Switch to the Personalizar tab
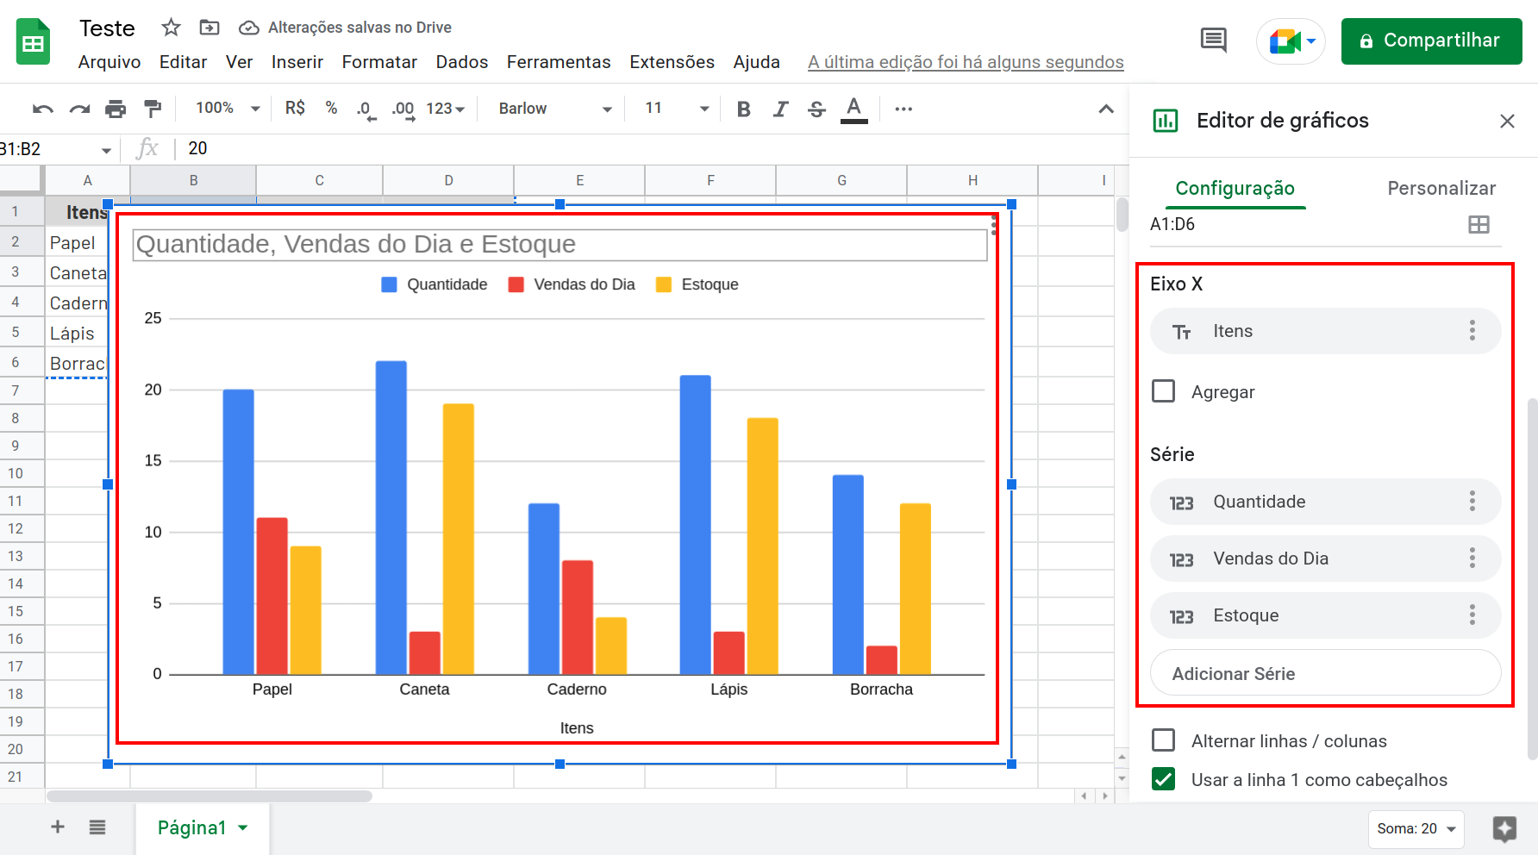This screenshot has height=855, width=1538. [1441, 188]
